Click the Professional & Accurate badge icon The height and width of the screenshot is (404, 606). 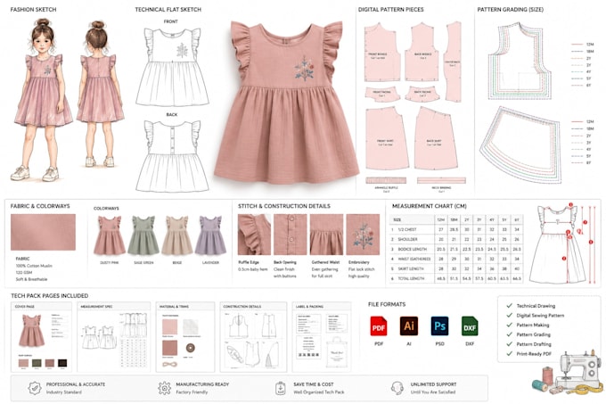pyautogui.click(x=35, y=388)
